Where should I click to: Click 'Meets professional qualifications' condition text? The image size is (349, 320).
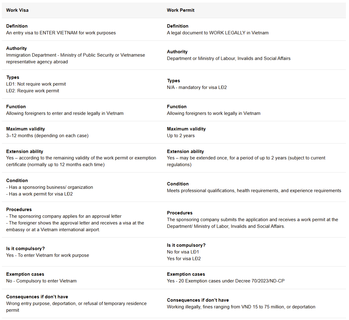pos(254,190)
